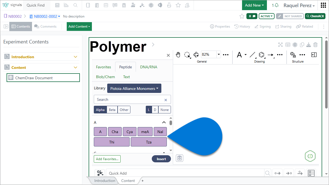Open the History panel

click(x=242, y=27)
